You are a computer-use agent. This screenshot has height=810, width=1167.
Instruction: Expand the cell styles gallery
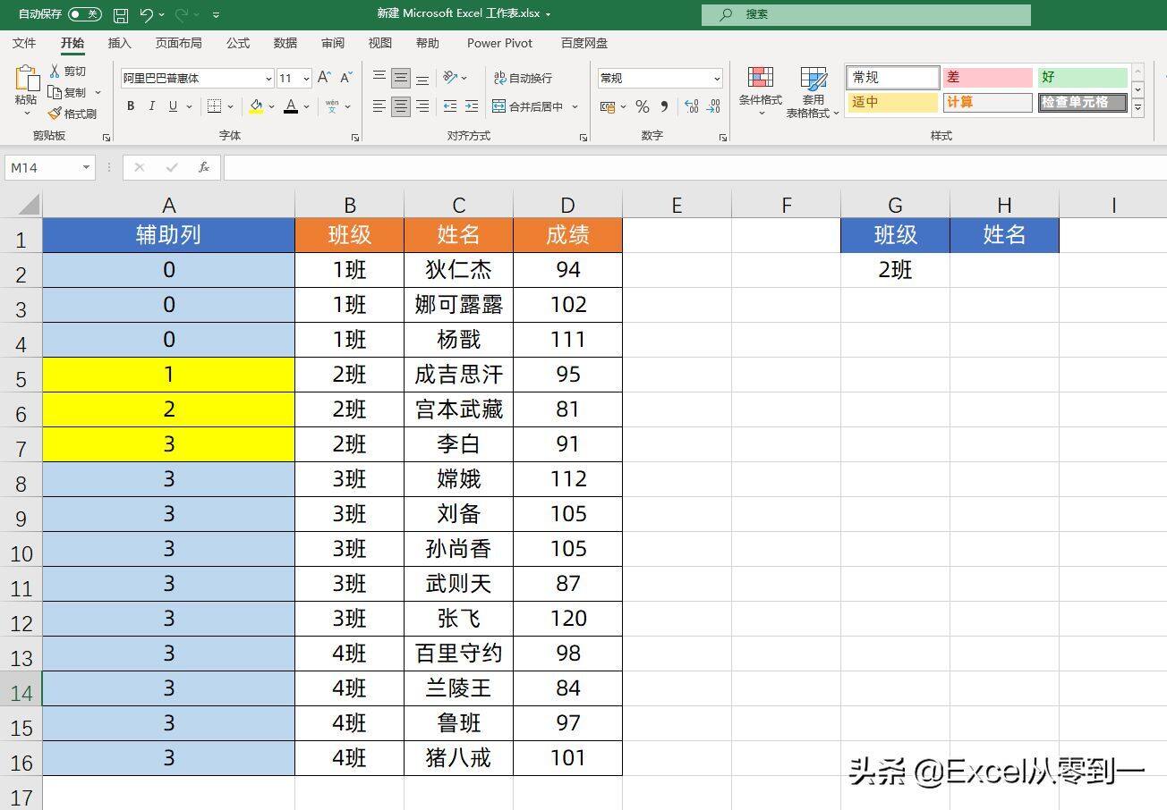[1138, 108]
